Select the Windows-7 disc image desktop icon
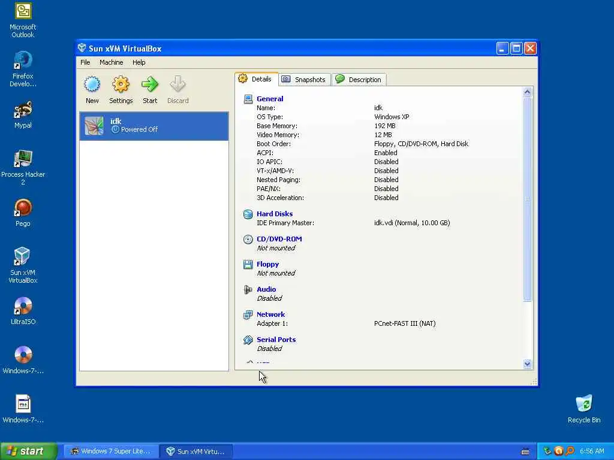The width and height of the screenshot is (614, 460). [x=23, y=360]
